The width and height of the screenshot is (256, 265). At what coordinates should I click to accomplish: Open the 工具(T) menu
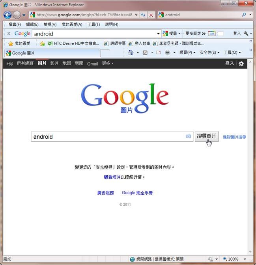[93, 24]
